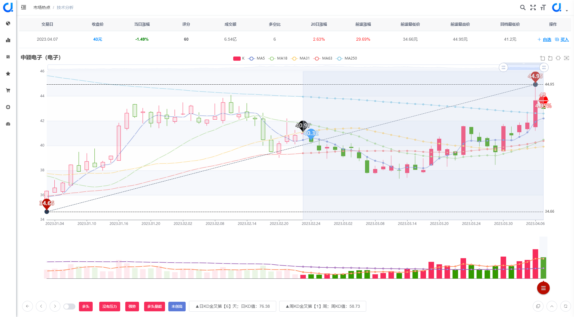Click the chart zoom reset icon

[x=550, y=58]
